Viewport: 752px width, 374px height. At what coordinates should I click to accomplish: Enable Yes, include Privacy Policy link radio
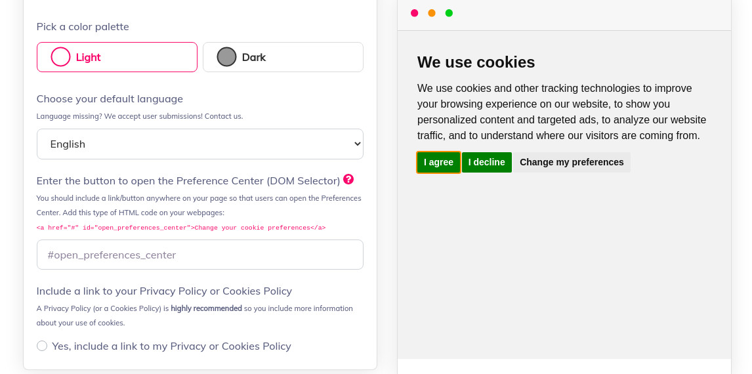click(x=42, y=346)
